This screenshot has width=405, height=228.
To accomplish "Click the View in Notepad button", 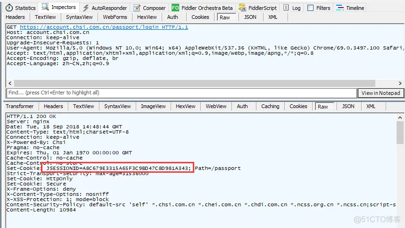I will [380, 93].
